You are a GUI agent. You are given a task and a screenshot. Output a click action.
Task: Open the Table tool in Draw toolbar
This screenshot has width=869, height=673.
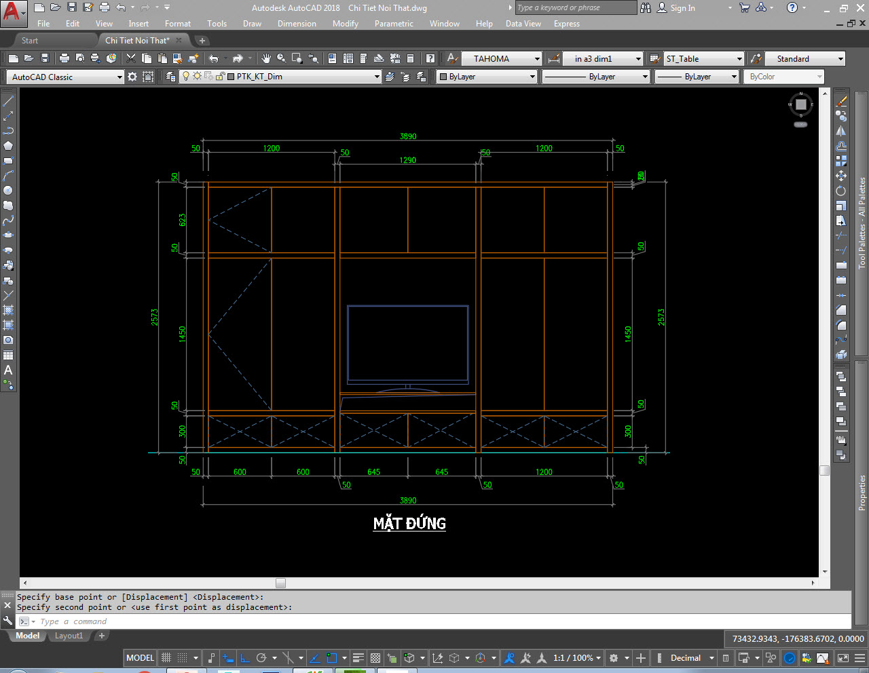[8, 355]
